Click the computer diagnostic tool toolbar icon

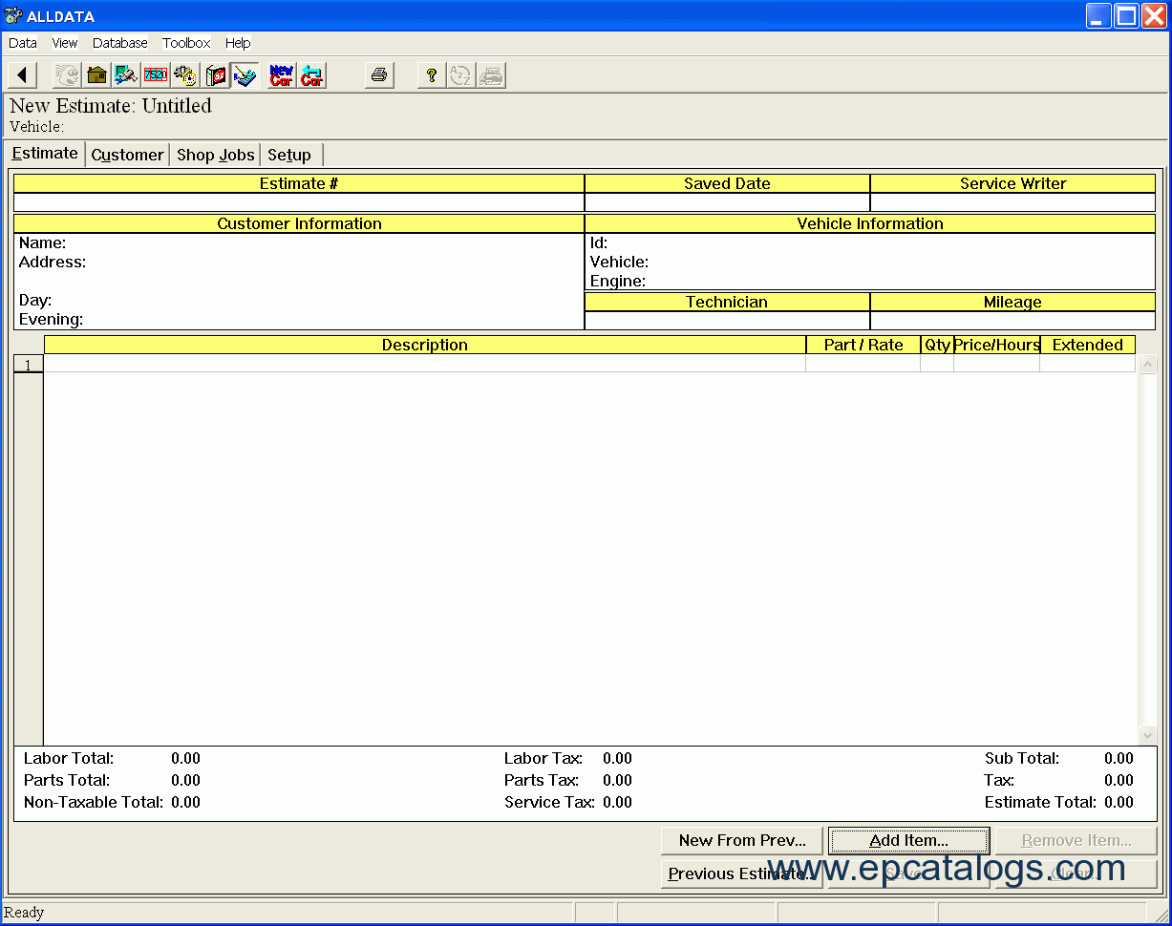126,75
